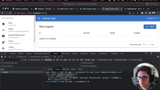Open the Chrome three-dot menu
This screenshot has height=90, width=160.
(x=157, y=13)
